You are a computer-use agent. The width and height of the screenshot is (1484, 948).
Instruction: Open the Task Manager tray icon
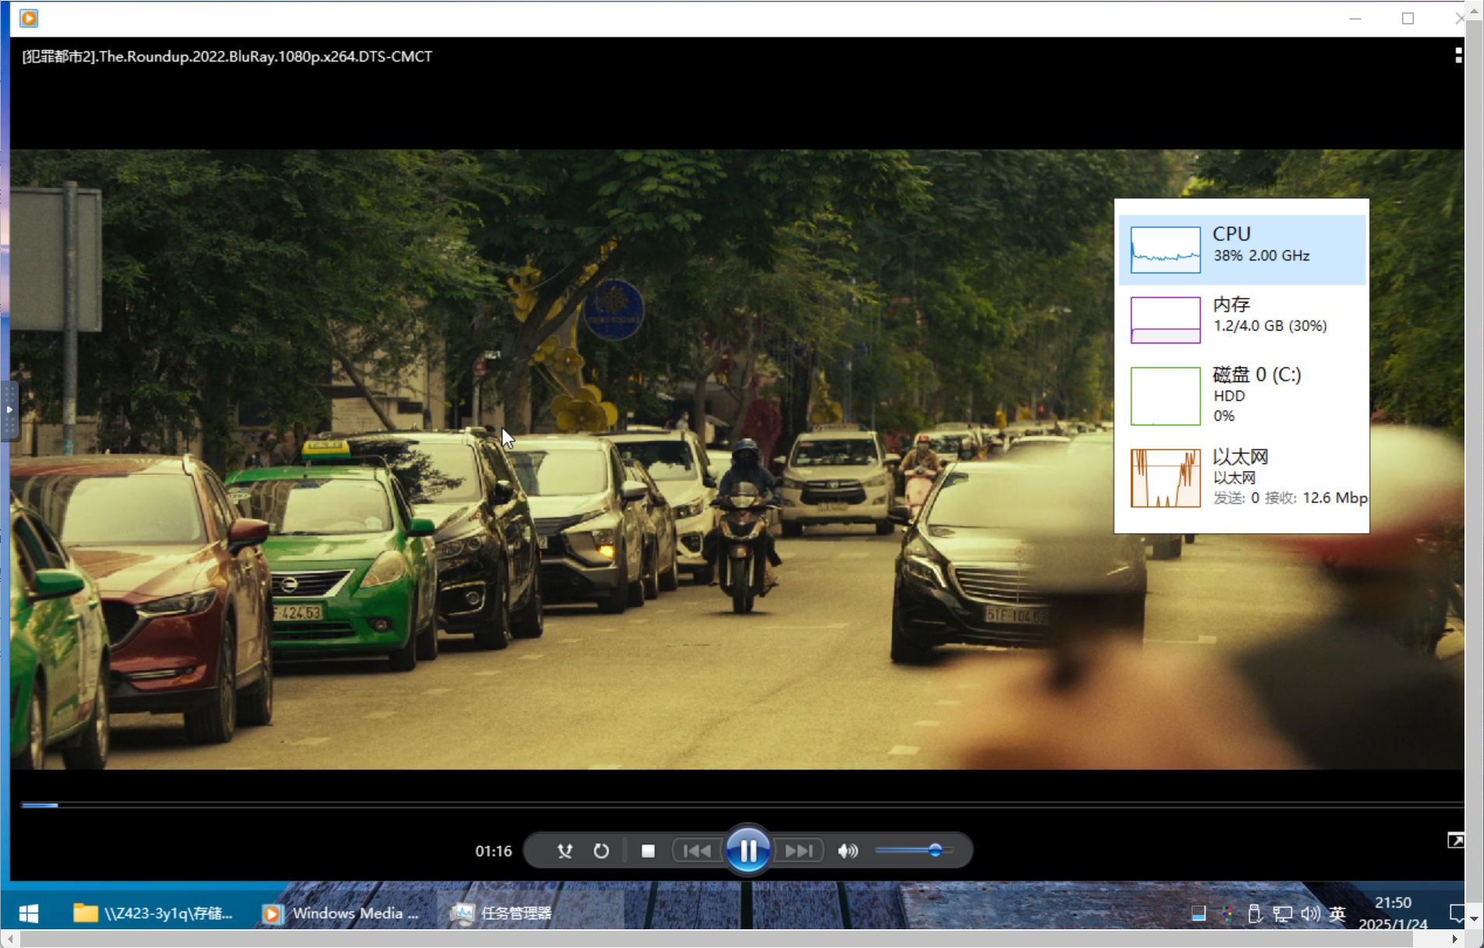click(1199, 913)
